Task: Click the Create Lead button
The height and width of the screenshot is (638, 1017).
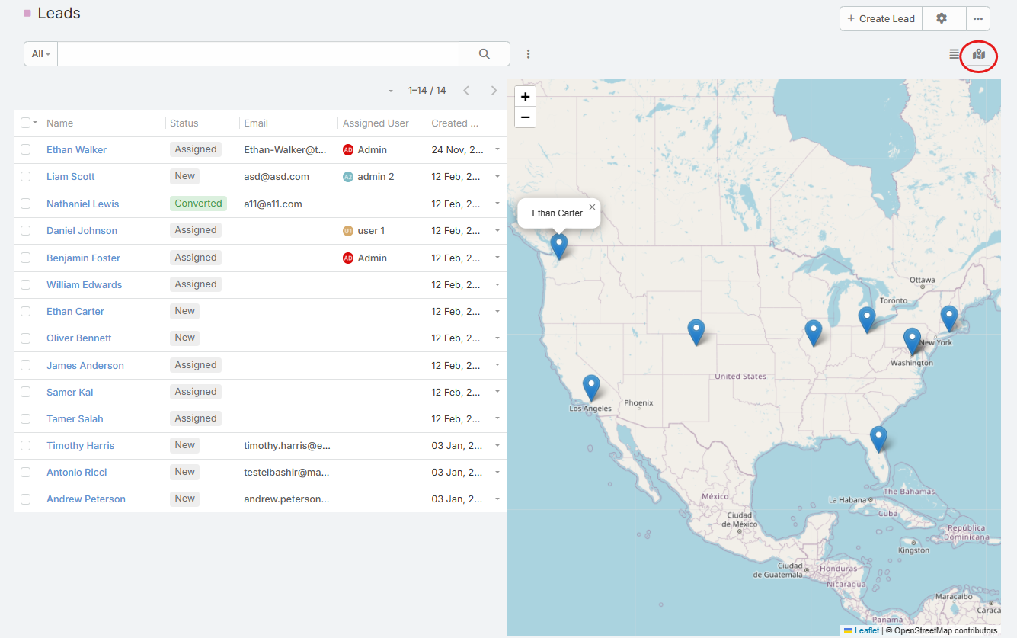Action: (x=881, y=18)
